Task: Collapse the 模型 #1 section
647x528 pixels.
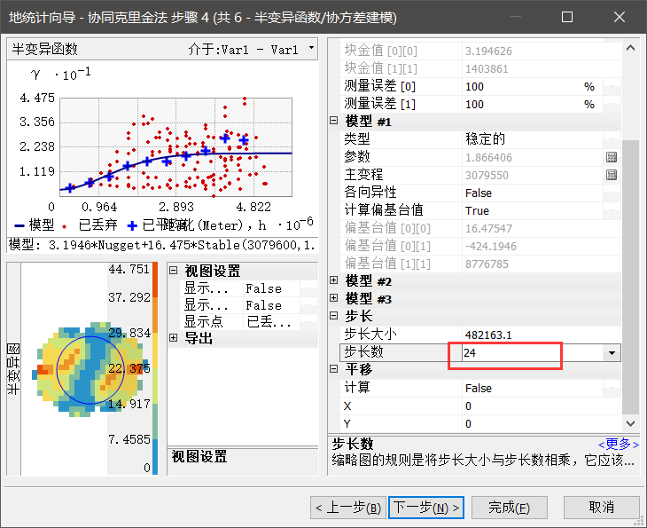Action: pyautogui.click(x=334, y=121)
